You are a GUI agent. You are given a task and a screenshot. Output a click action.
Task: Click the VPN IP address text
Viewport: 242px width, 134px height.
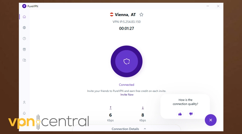(x=127, y=22)
